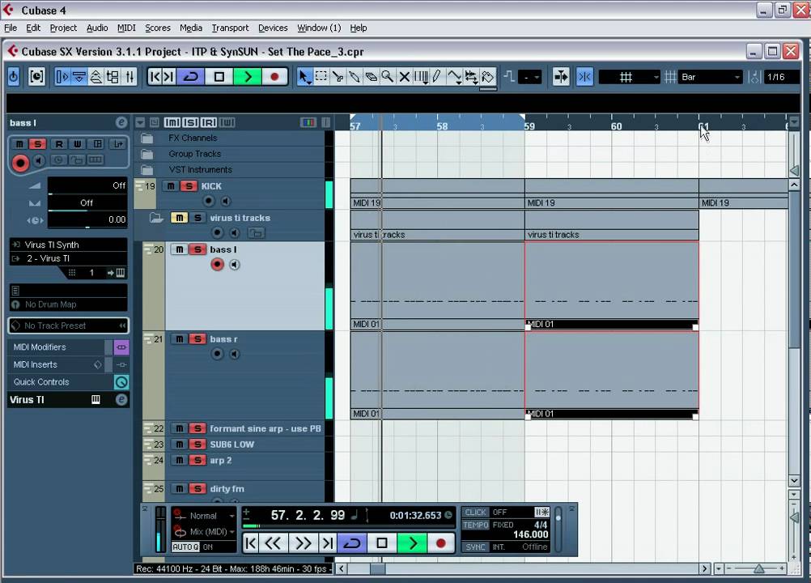Click the TEMPO button in transport
The width and height of the screenshot is (811, 583).
pos(475,525)
